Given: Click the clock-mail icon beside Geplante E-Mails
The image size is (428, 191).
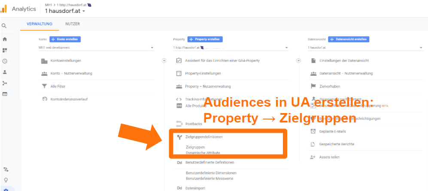Looking at the screenshot, I should point(313,131).
